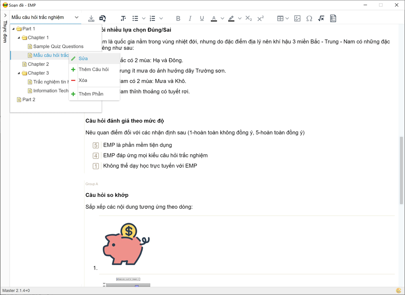The width and height of the screenshot is (405, 295).
Task: Expand the Thực đơn side panel arrow
Action: [x=5, y=15]
